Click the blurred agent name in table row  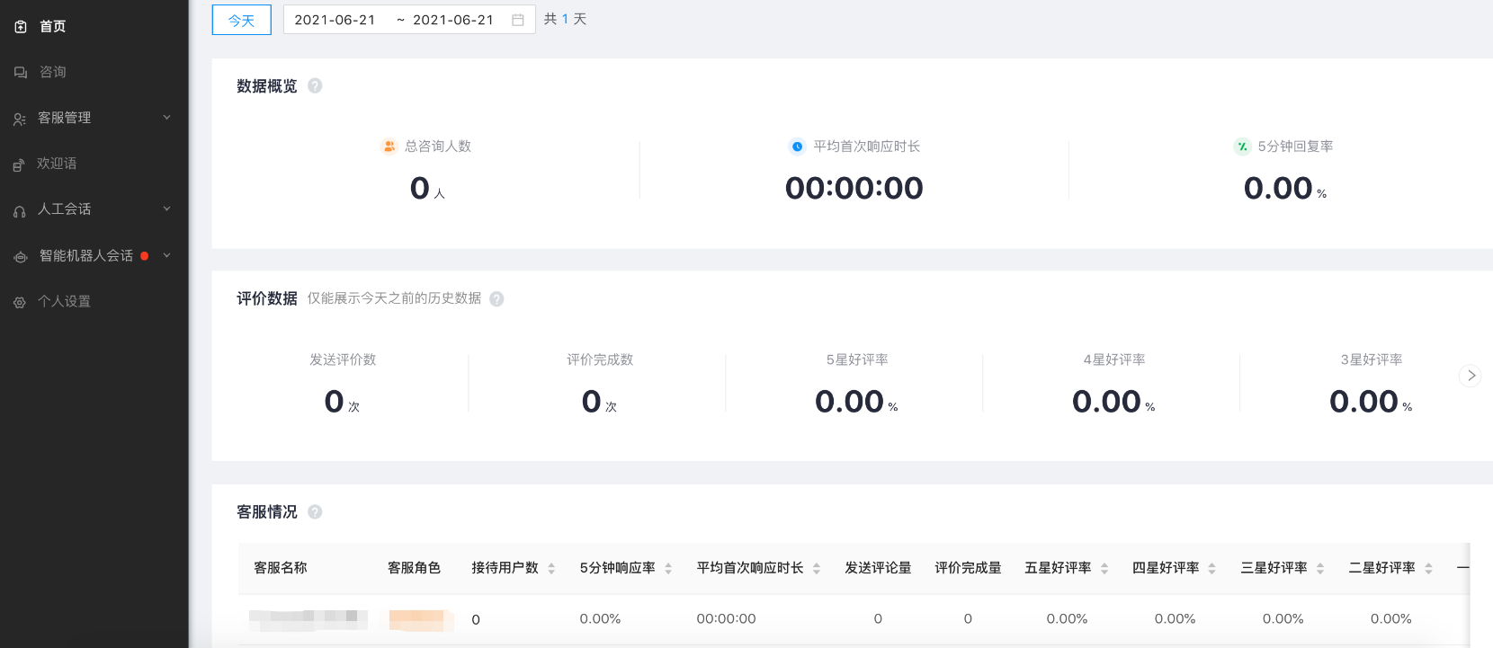coord(308,618)
